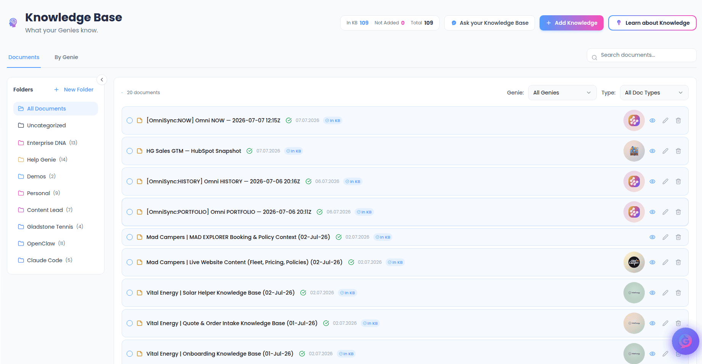Open the floating Genie assistant bubble
This screenshot has height=364, width=702.
coord(685,341)
